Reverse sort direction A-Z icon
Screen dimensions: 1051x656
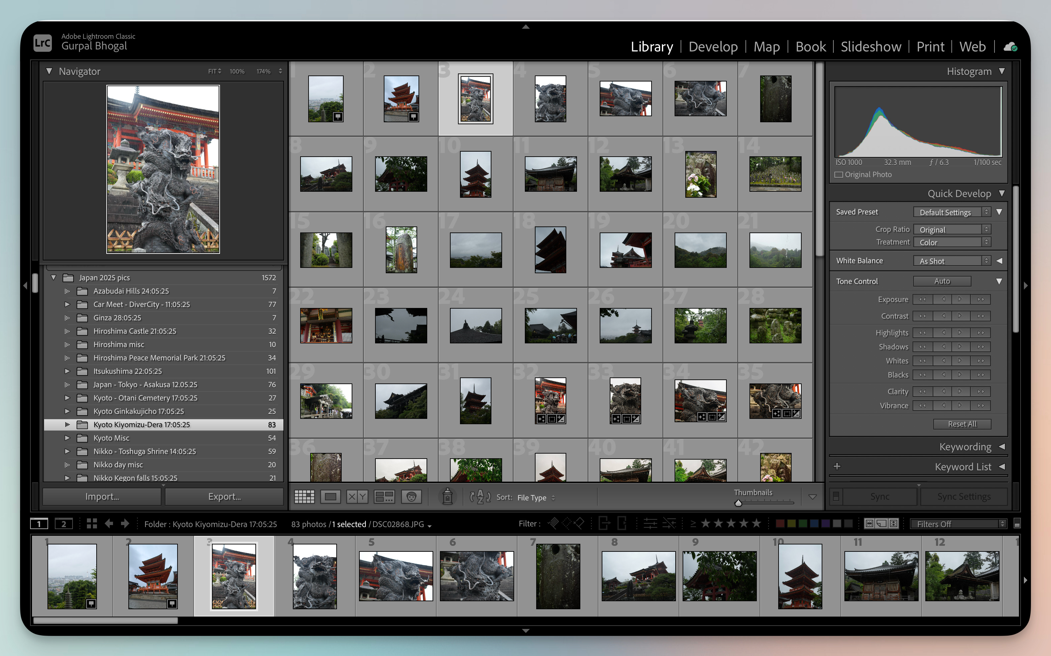tap(480, 497)
